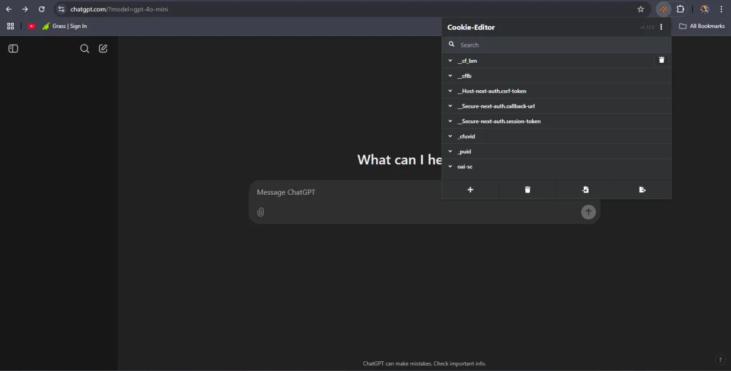Select the __cf_bm cookie name
This screenshot has width=731, height=371.
coord(467,61)
